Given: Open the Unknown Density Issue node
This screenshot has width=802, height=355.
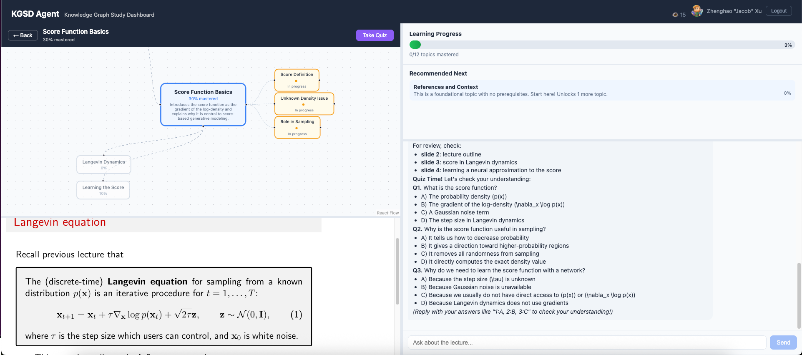Looking at the screenshot, I should (x=304, y=104).
